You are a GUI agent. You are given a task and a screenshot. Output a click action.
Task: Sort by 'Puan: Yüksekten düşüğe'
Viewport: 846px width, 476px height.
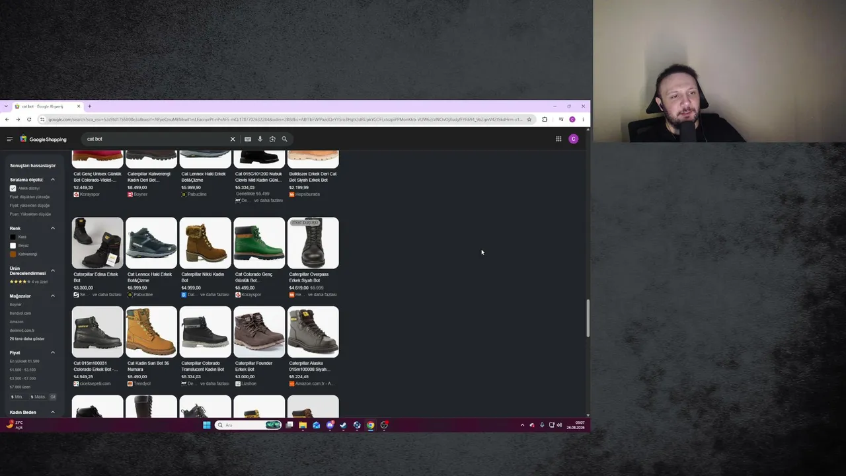pyautogui.click(x=30, y=214)
